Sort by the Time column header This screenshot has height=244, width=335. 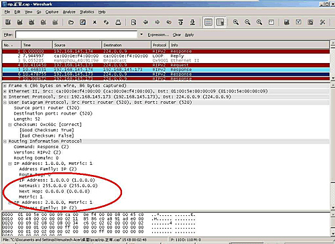pos(37,45)
